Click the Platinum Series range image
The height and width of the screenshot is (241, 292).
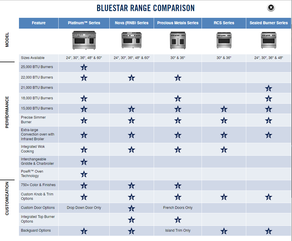[x=84, y=40]
